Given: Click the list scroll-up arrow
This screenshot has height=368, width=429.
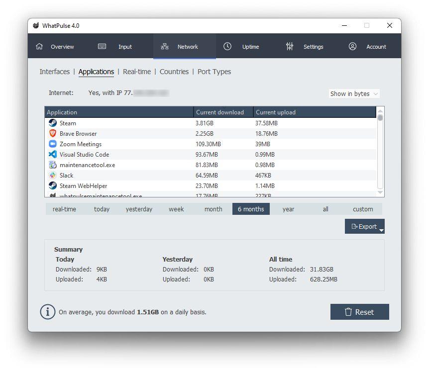Looking at the screenshot, I should click(x=380, y=111).
